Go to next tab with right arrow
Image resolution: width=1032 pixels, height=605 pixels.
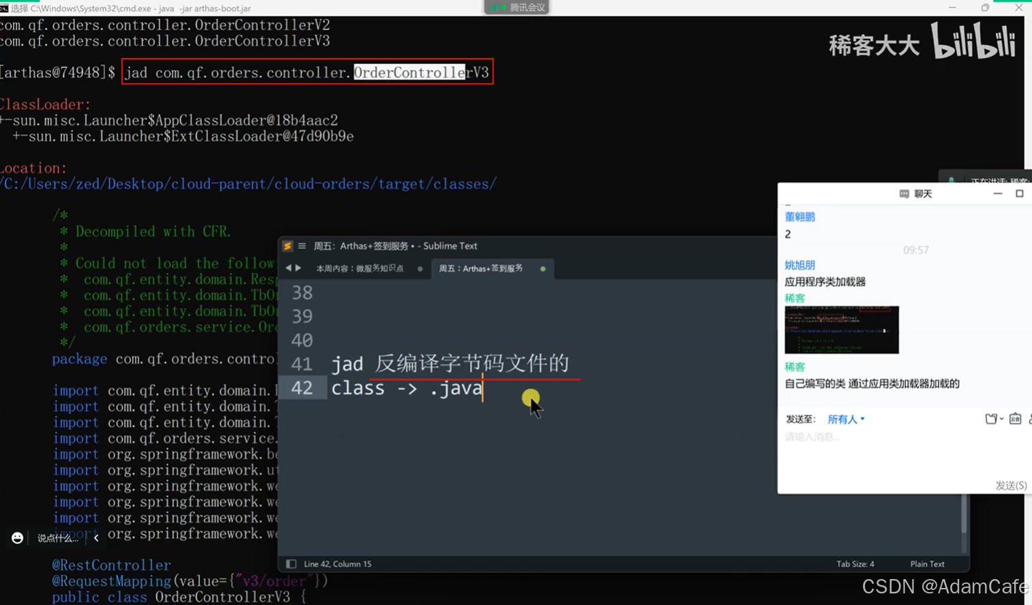298,268
